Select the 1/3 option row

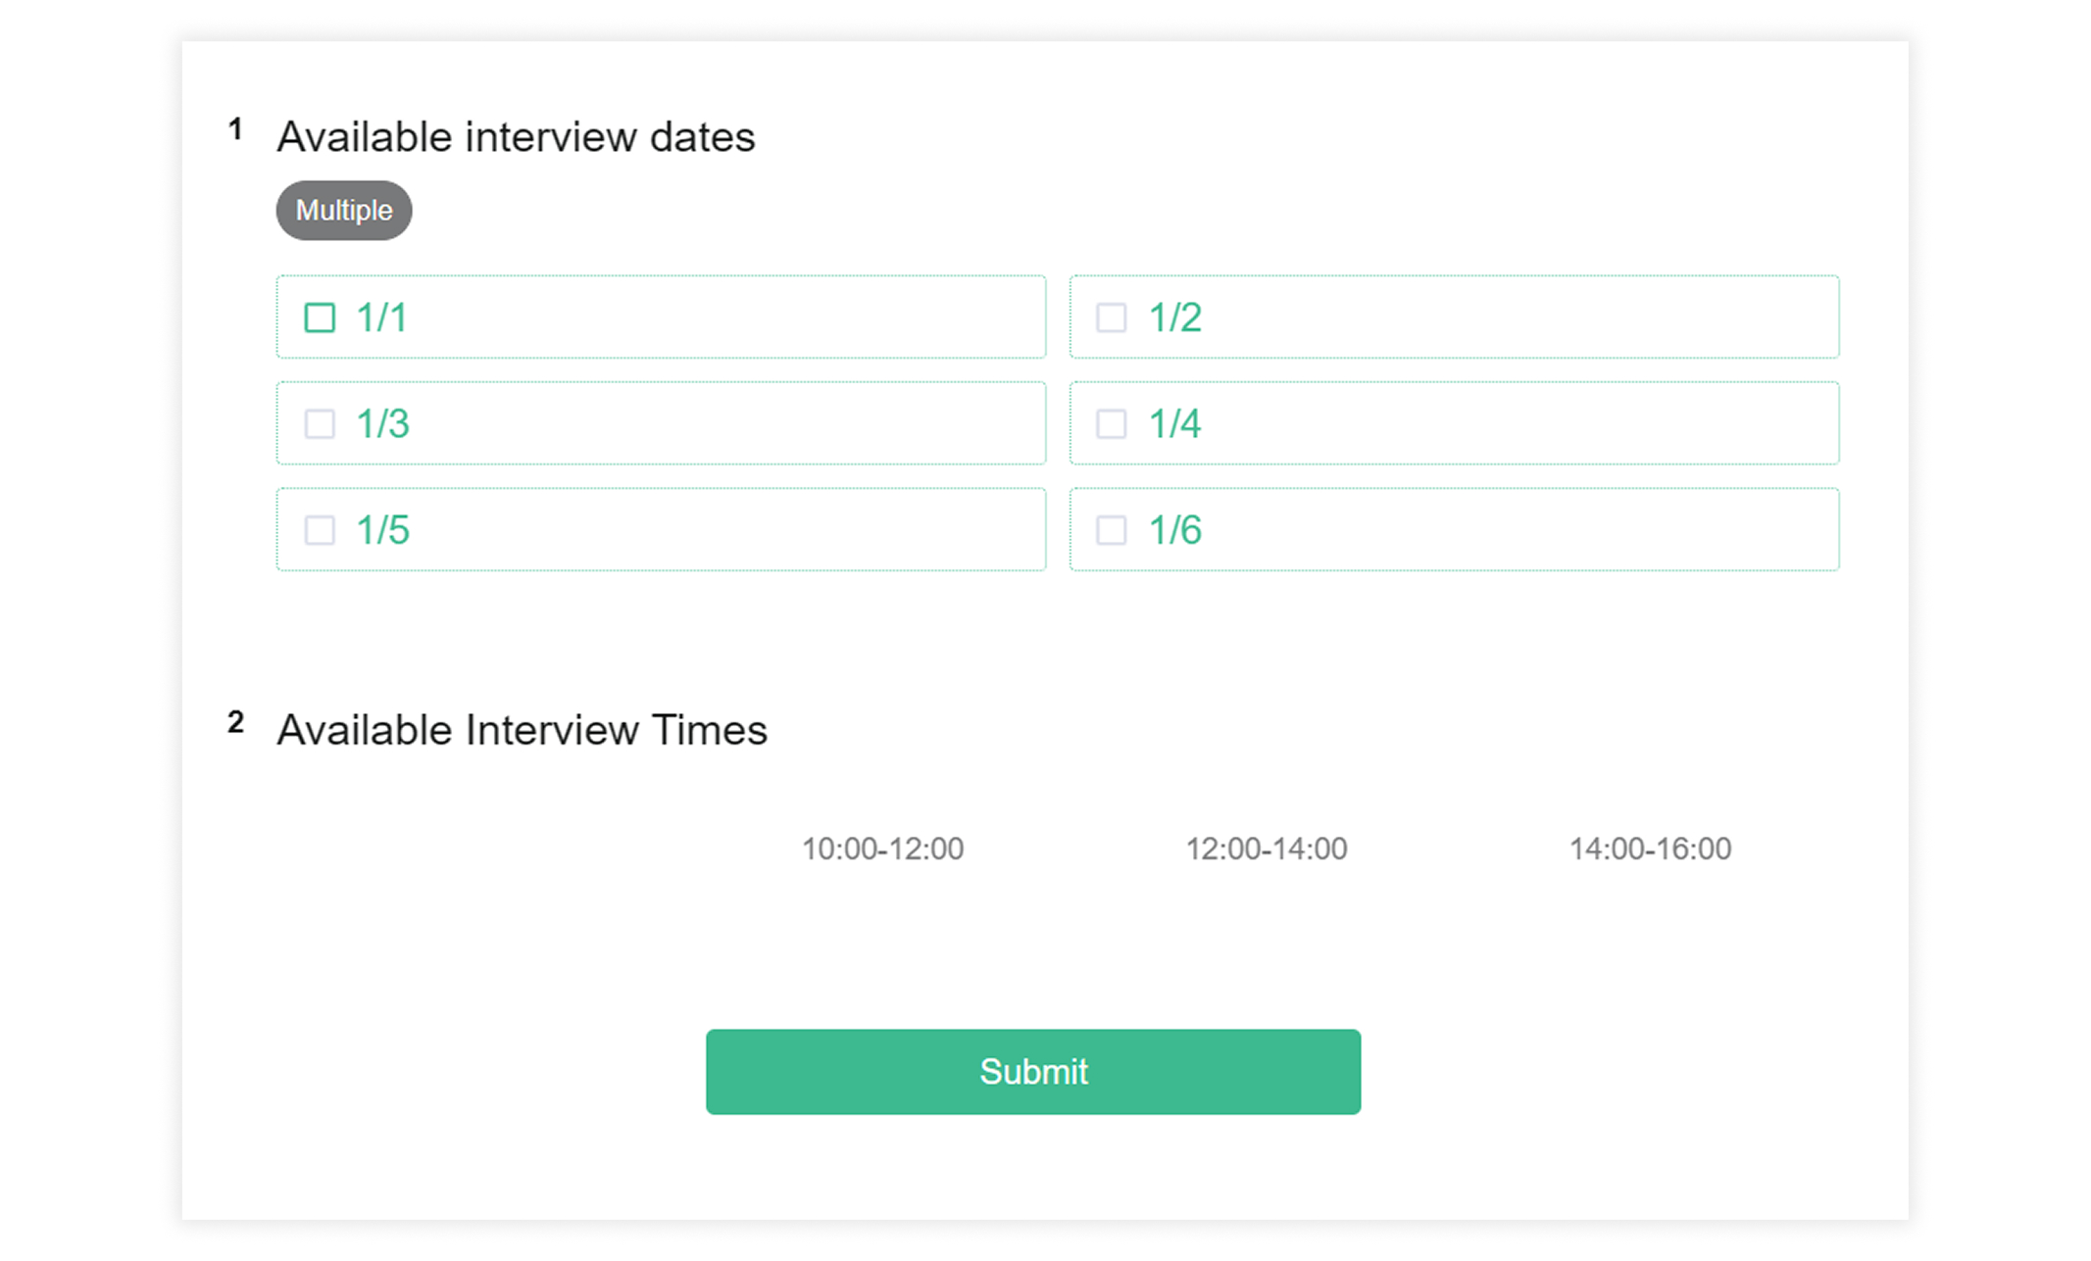point(661,423)
